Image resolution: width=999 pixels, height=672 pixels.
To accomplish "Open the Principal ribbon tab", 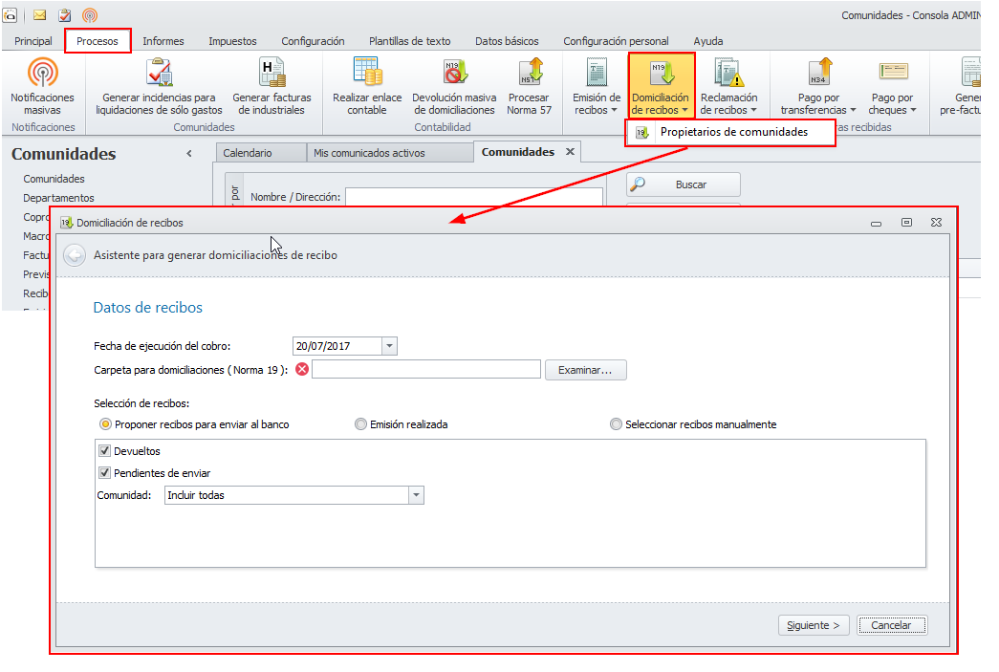I will point(33,41).
